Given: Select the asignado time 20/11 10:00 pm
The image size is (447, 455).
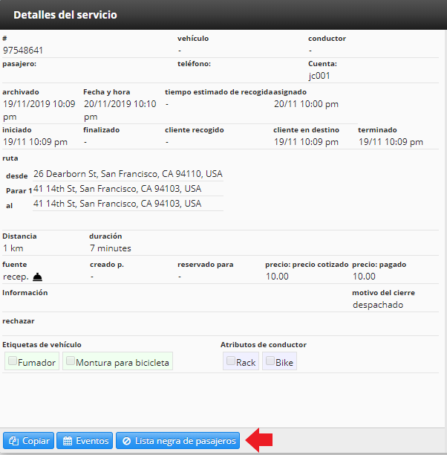Looking at the screenshot, I should (306, 104).
